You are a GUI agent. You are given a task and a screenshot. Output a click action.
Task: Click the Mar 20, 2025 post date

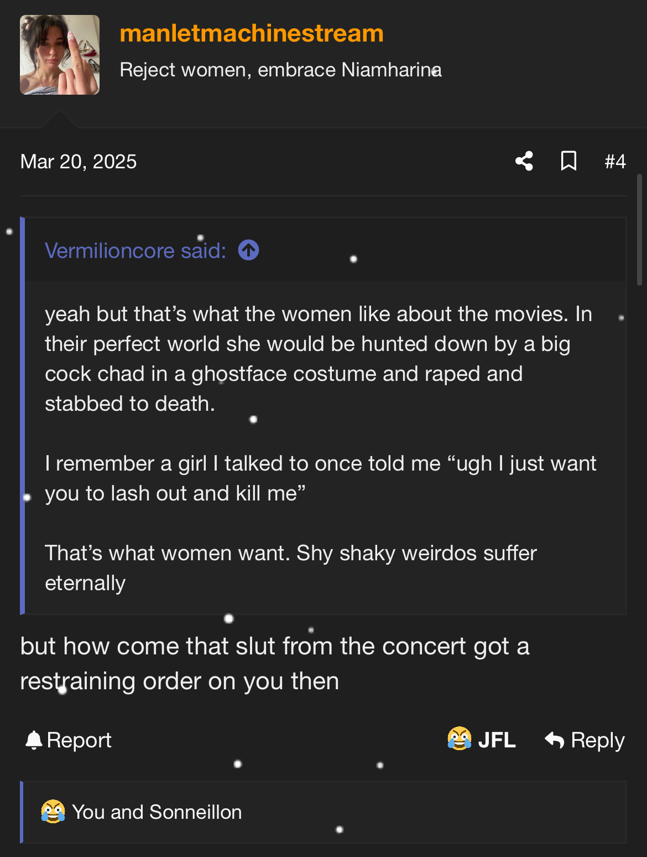(79, 162)
